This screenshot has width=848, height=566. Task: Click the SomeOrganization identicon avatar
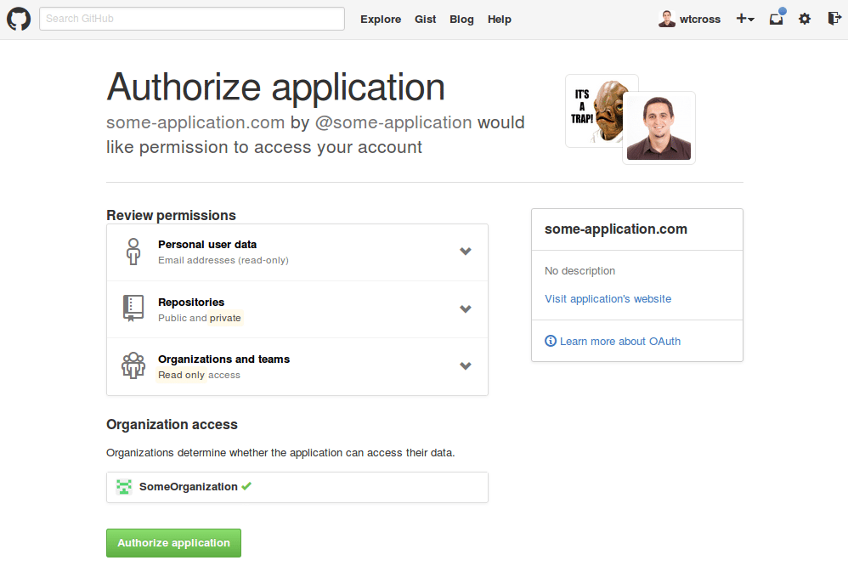coord(124,487)
